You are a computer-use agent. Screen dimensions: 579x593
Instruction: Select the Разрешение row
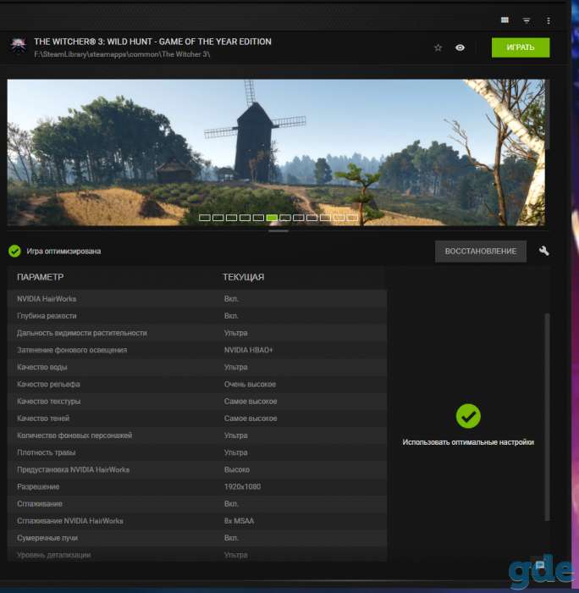click(197, 487)
